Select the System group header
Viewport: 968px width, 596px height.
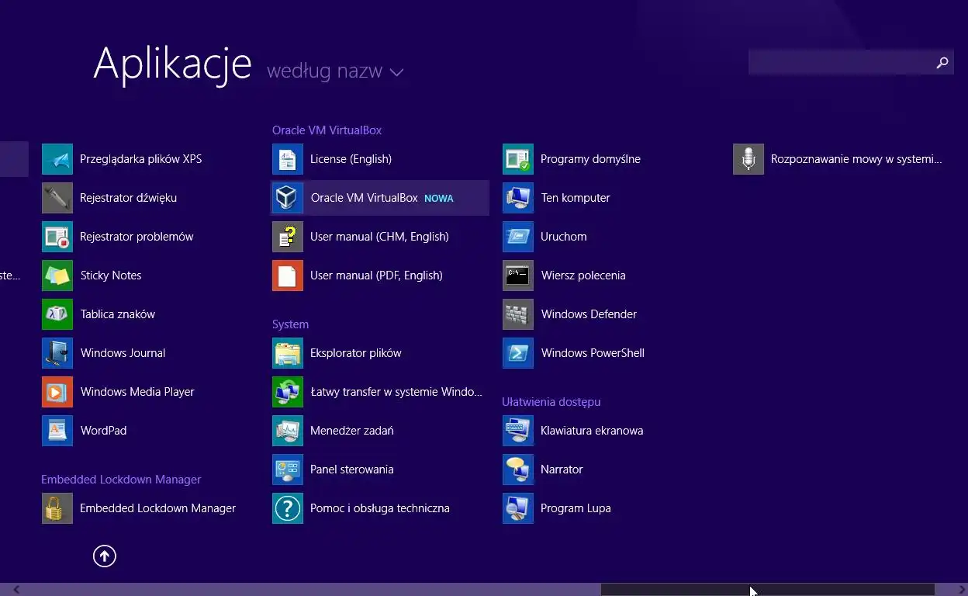[x=290, y=324]
